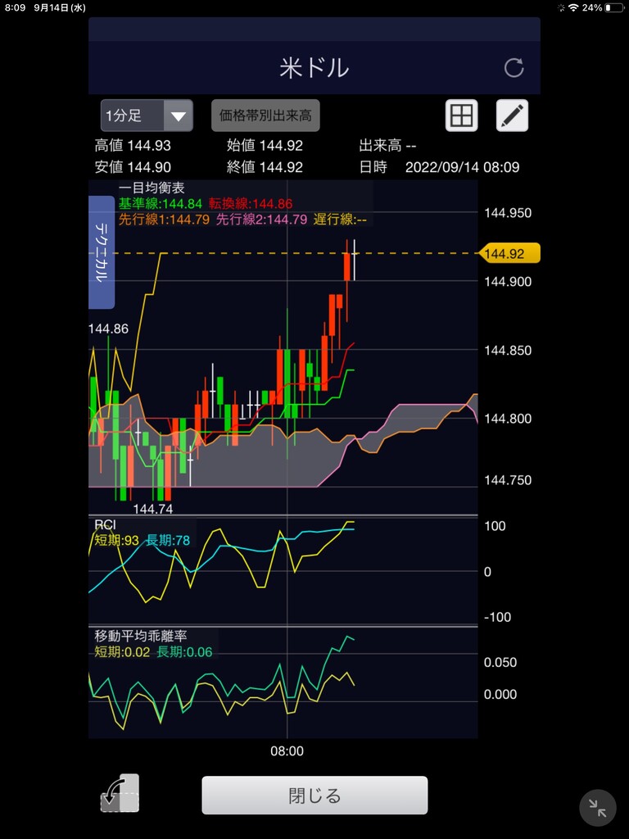The height and width of the screenshot is (839, 629).
Task: Tap the 08:00 time axis label
Action: tap(287, 751)
